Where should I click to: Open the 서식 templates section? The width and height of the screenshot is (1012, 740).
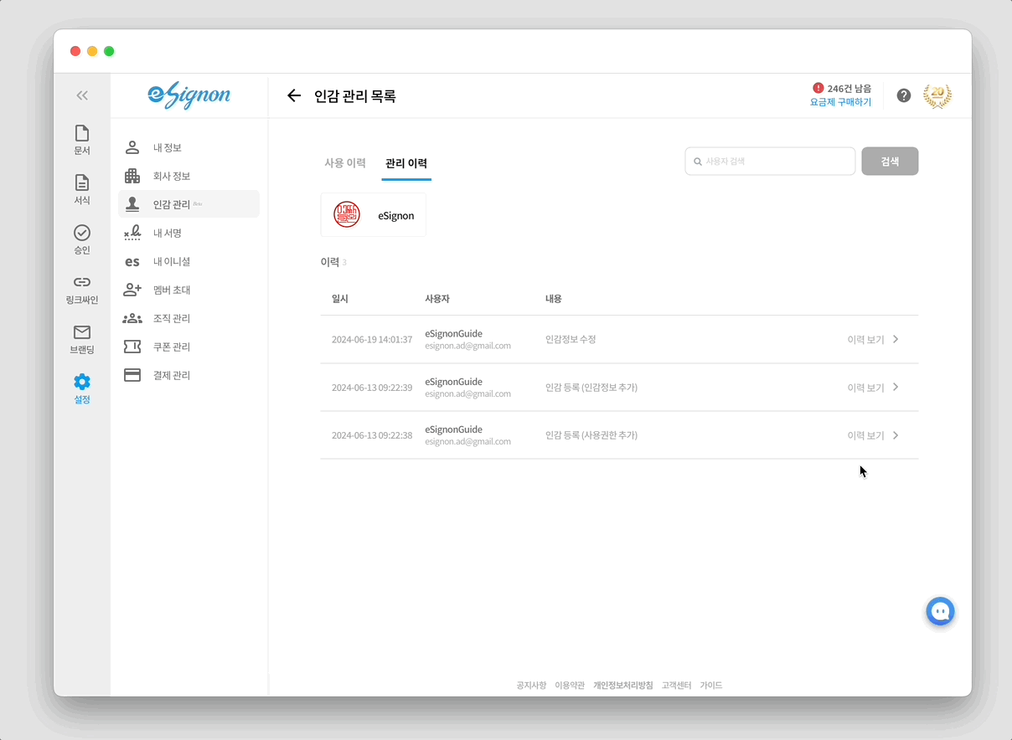pos(82,189)
